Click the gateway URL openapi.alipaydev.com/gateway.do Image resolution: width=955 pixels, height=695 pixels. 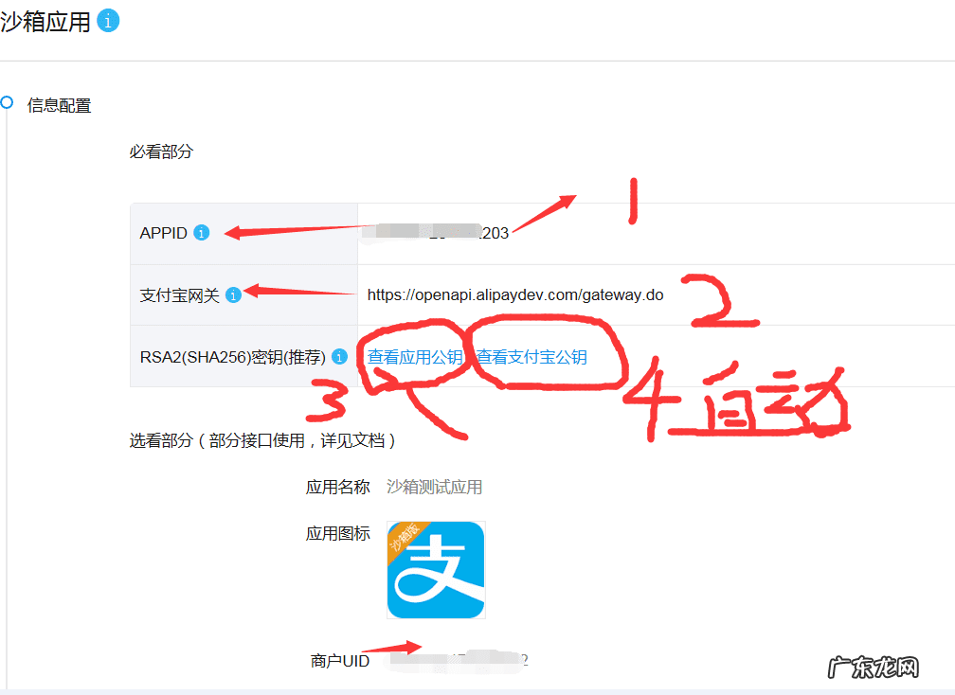pyautogui.click(x=515, y=294)
